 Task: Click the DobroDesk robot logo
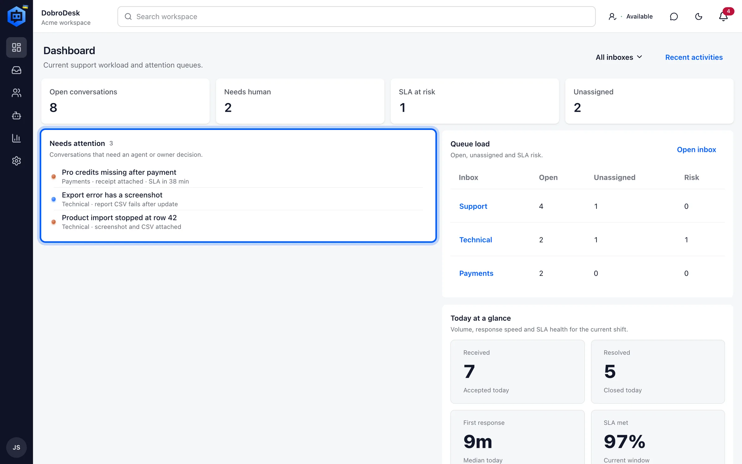click(17, 16)
